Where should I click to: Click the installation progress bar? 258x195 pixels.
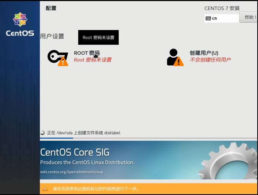tap(149, 138)
